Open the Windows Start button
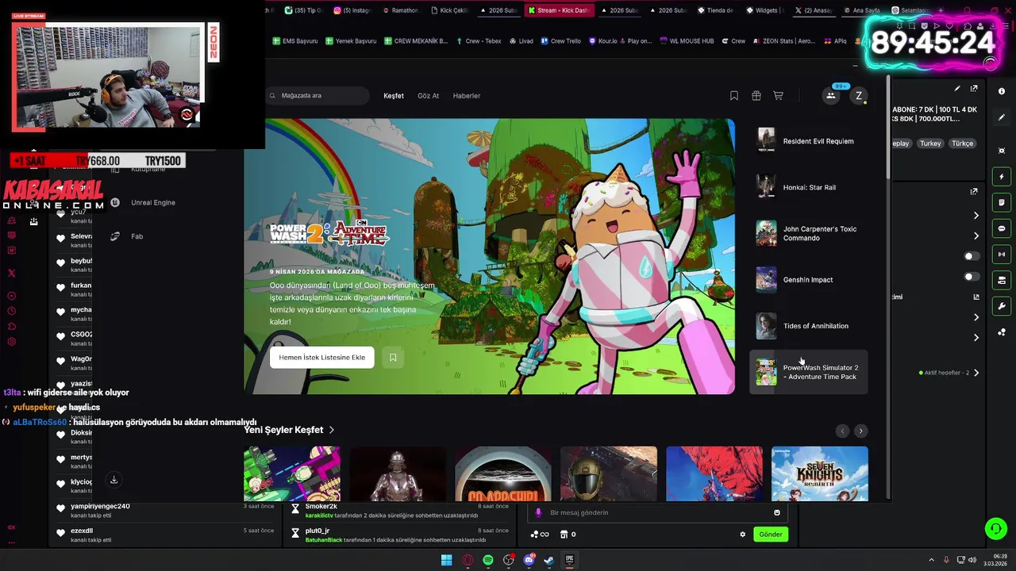 coord(447,560)
